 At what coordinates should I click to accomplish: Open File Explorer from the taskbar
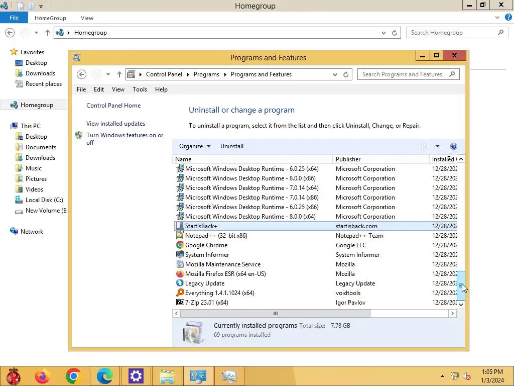coord(167,376)
